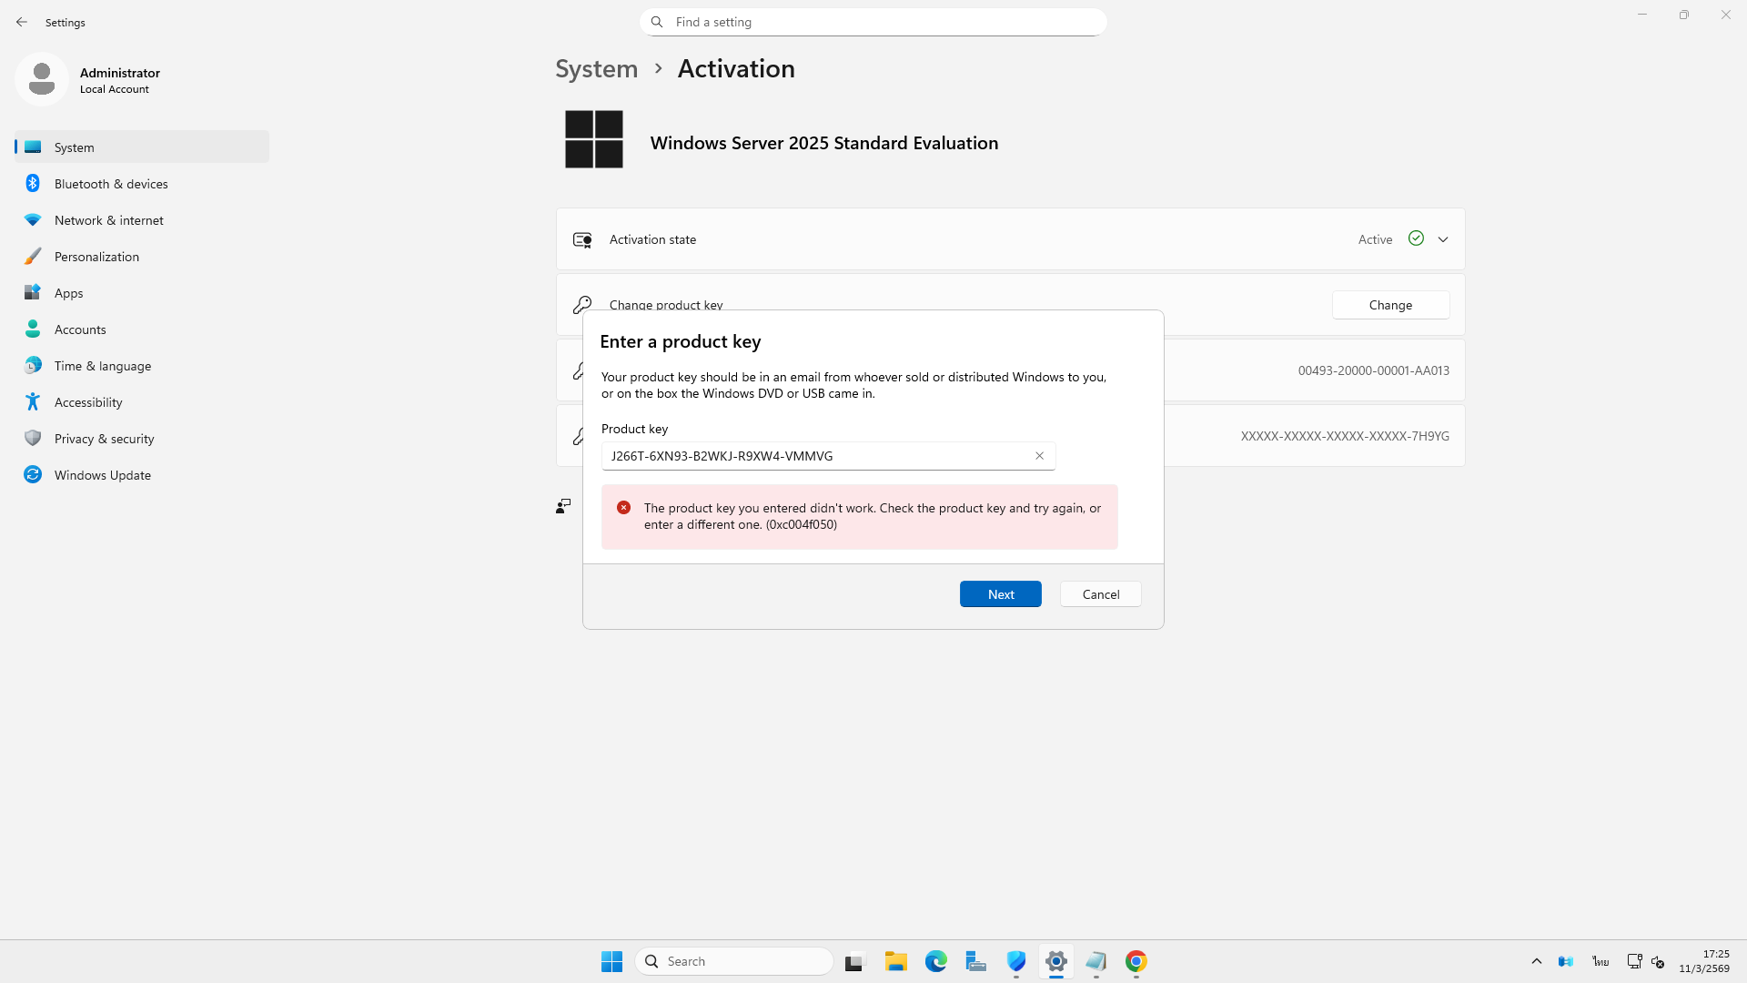Screen dimensions: 1747x983
Task: Open Bluetooth & devices settings
Action: pos(111,184)
